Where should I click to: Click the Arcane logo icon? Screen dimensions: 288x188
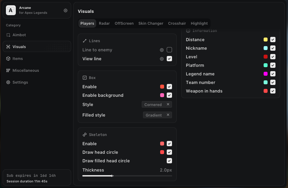tap(11, 11)
